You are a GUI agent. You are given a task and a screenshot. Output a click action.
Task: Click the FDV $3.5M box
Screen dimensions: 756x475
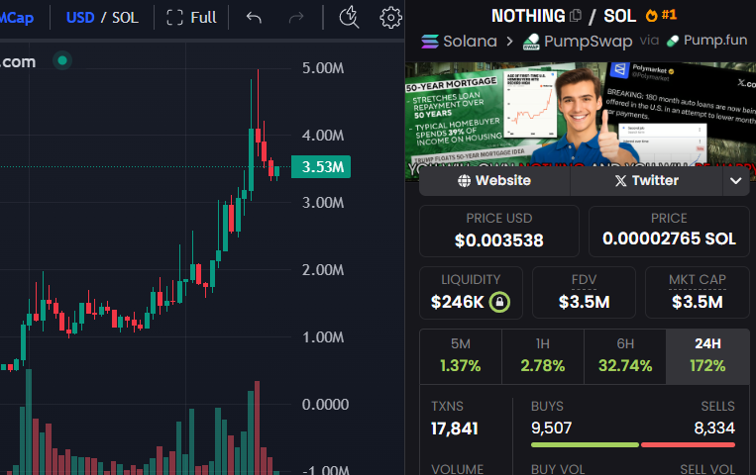tap(584, 292)
